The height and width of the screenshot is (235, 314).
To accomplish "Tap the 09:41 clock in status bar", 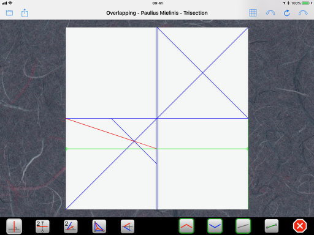I will tap(158, 3).
